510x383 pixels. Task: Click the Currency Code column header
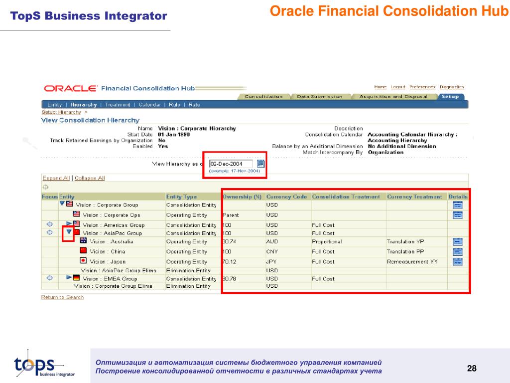tap(286, 196)
